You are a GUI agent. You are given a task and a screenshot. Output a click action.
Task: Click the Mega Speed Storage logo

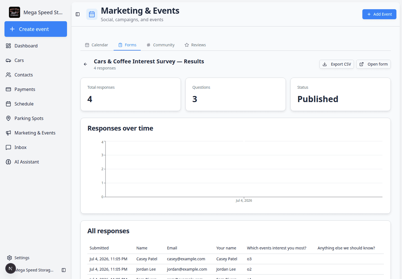point(15,12)
